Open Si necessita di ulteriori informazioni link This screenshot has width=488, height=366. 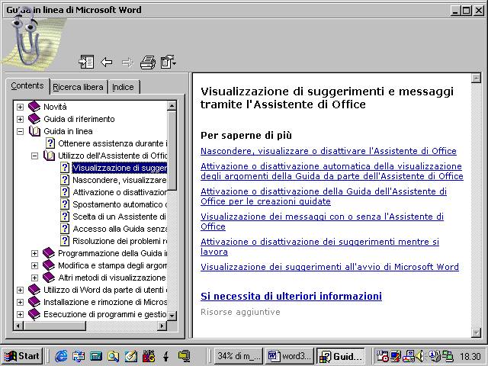(x=291, y=297)
